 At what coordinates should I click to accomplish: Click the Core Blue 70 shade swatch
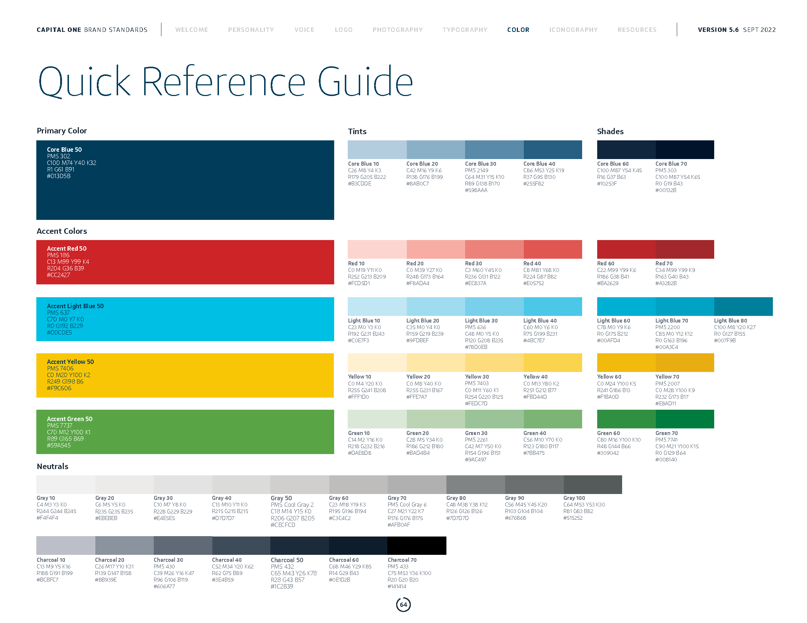point(685,150)
